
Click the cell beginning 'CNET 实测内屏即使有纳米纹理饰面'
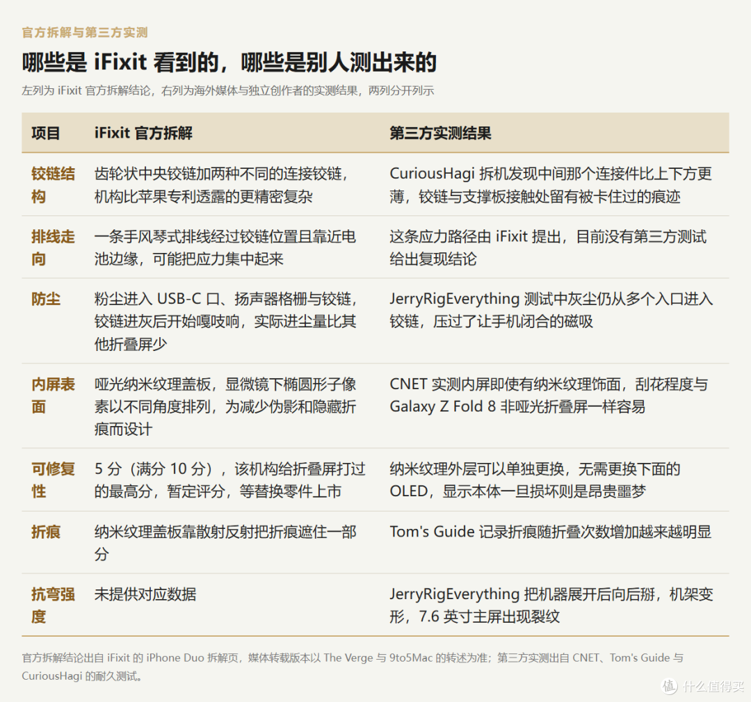pos(549,395)
